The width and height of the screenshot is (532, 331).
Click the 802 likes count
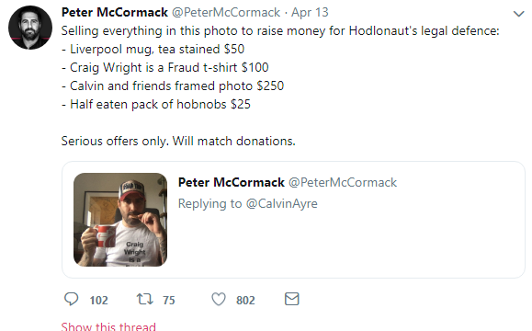(245, 301)
